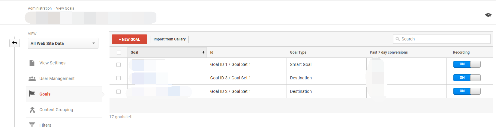Disable recording for Goal ID 3
Image resolution: width=496 pixels, height=127 pixels.
tap(467, 78)
